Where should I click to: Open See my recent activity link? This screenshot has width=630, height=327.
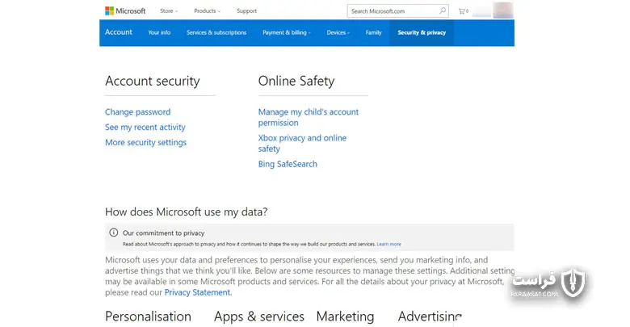coord(145,127)
